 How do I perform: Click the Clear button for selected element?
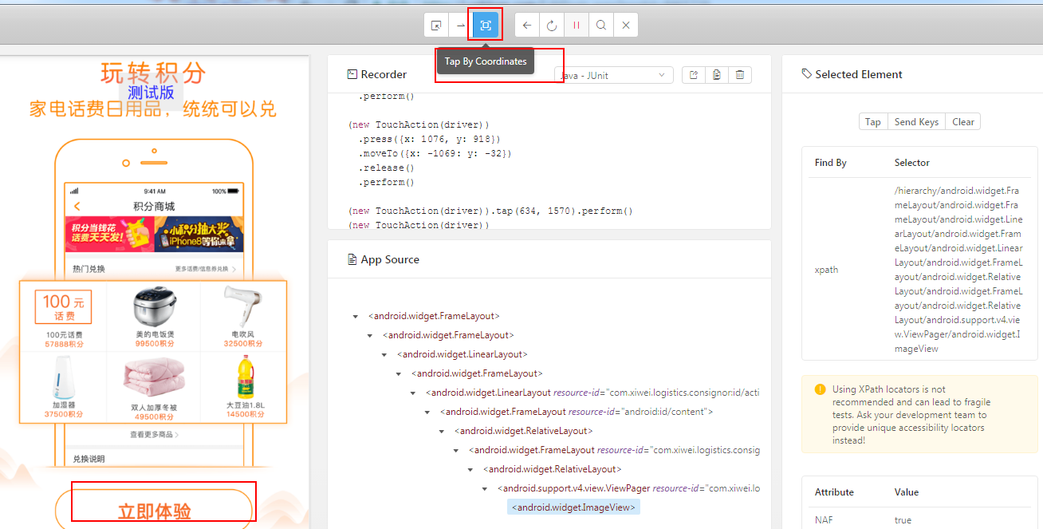963,122
